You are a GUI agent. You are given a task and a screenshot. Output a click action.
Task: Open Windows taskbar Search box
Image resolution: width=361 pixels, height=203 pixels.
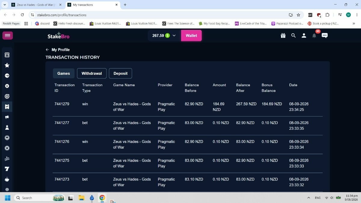[39, 198]
